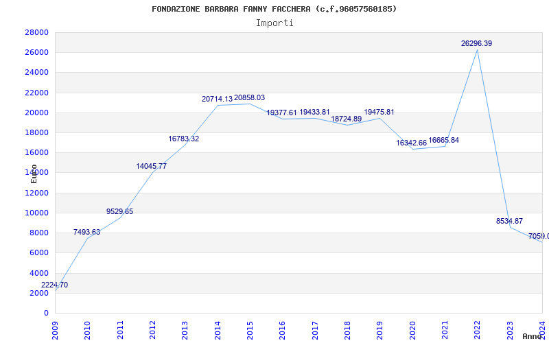Image resolution: width=549 pixels, height=343 pixels.
Task: Click data label 19475.81
Action: point(379,112)
